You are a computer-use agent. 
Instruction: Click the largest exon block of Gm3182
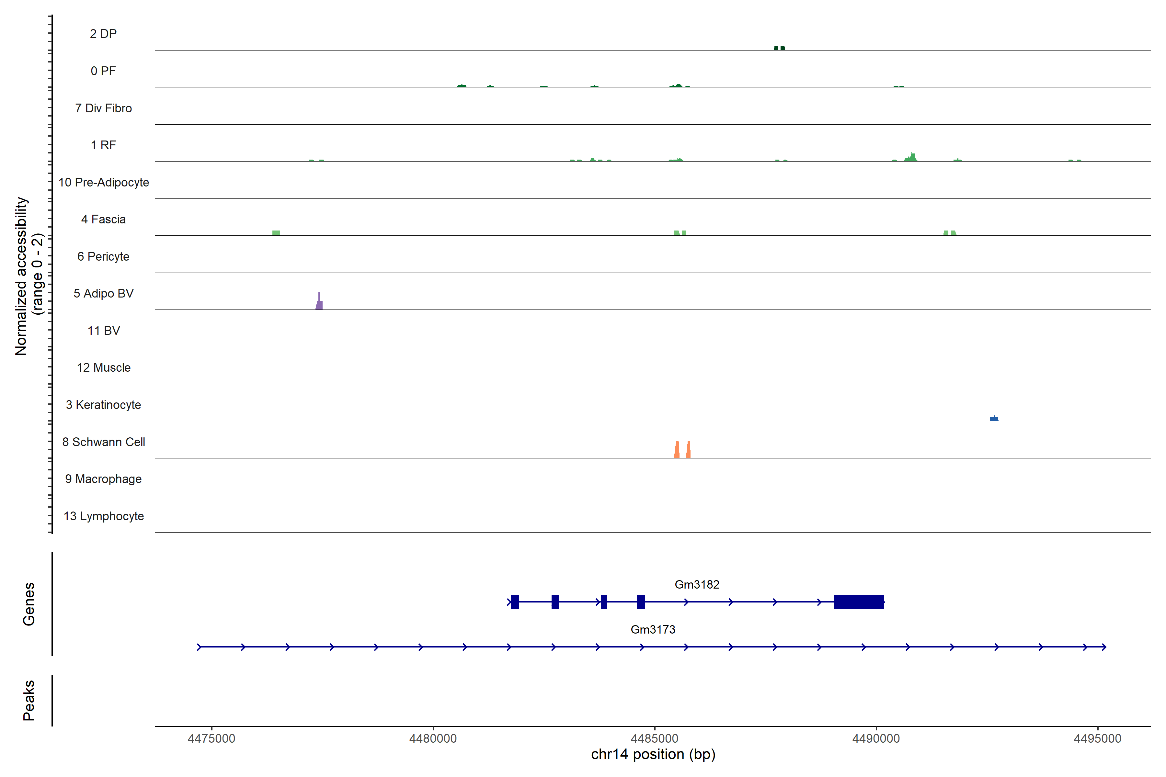(859, 602)
